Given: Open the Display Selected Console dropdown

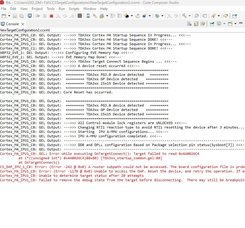Looking at the screenshot, I should point(224,24).
